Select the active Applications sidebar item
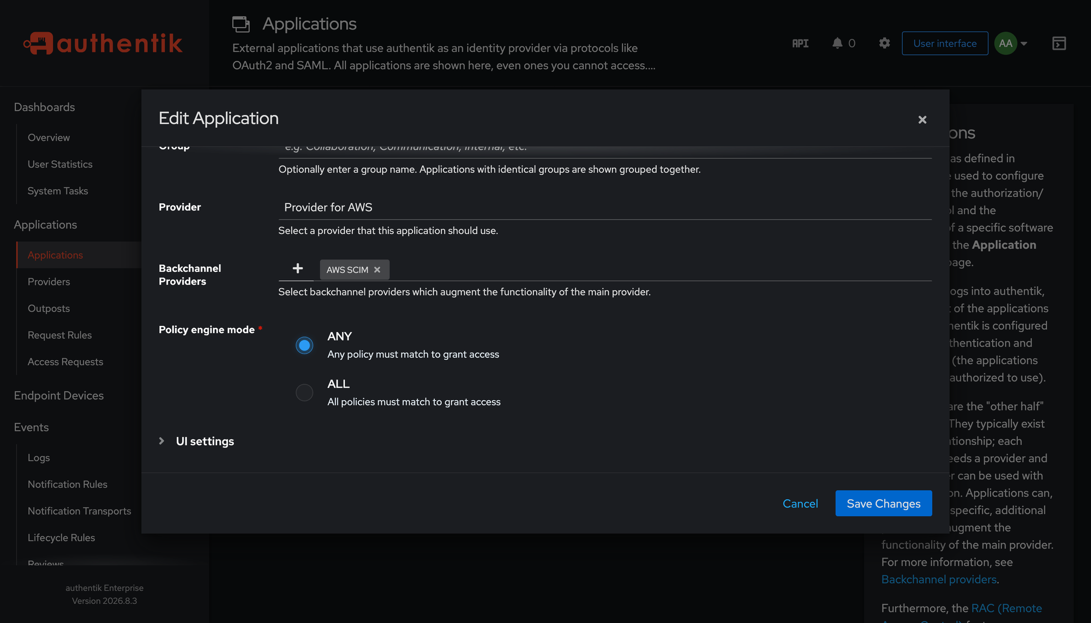The height and width of the screenshot is (623, 1091). tap(55, 255)
